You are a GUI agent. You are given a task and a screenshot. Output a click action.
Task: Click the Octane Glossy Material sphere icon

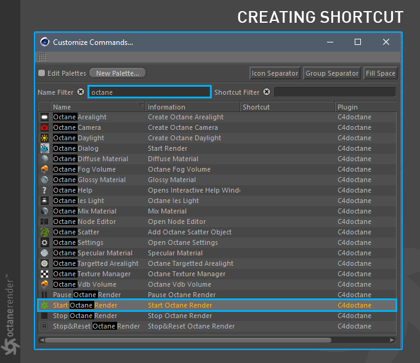(x=44, y=180)
